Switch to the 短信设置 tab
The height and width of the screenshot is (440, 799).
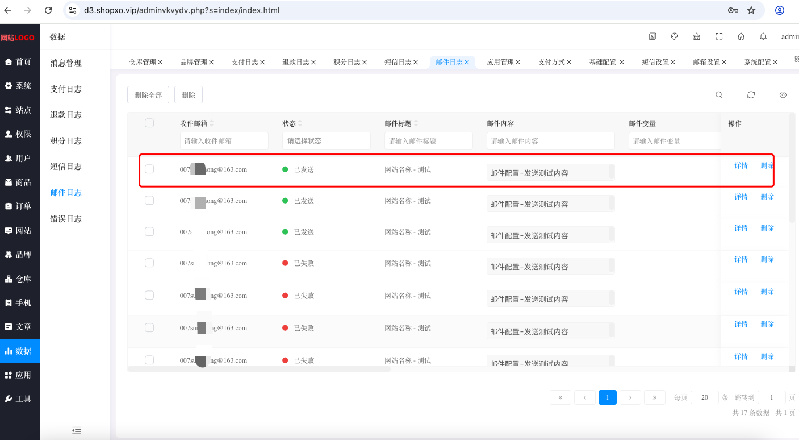pyautogui.click(x=655, y=63)
